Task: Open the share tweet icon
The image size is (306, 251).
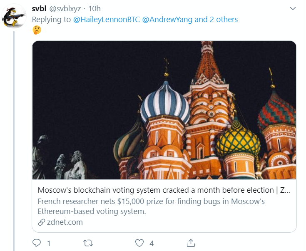Action: pos(191,243)
